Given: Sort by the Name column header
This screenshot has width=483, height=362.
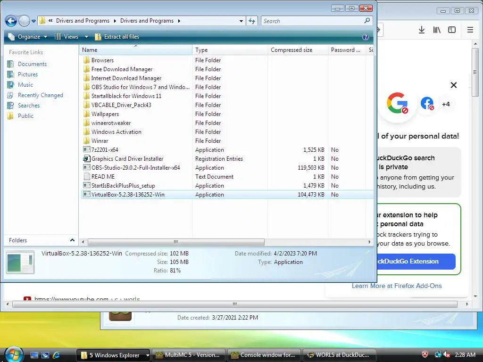Looking at the screenshot, I should [136, 50].
